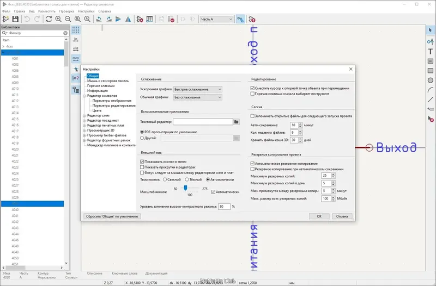Select millimeters units button
This screenshot has width=436, height=286.
pos(76,59)
